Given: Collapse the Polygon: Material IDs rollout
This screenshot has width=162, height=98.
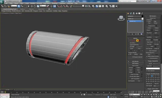Looking at the screenshot, I should 153,61.
